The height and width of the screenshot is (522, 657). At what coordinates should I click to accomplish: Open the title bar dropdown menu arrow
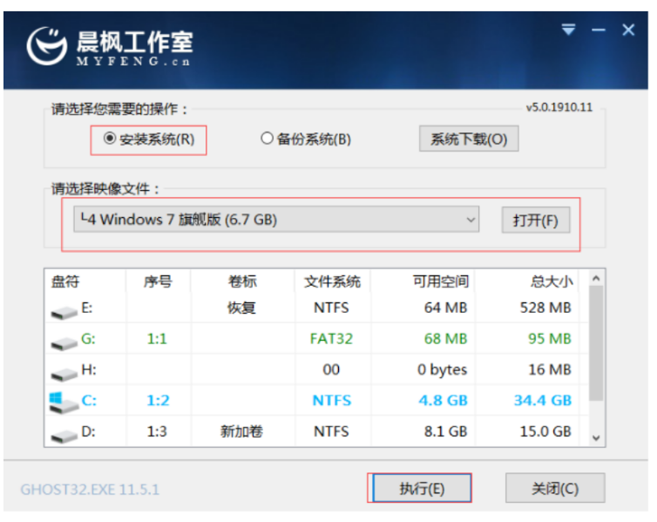tap(568, 30)
